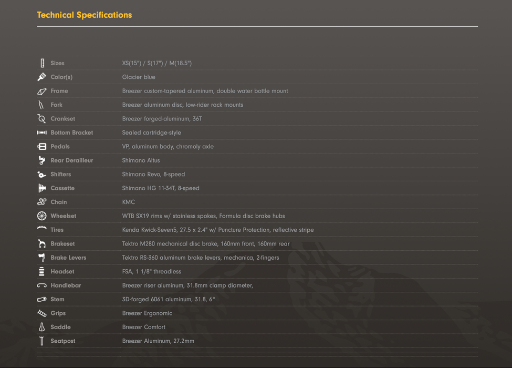The height and width of the screenshot is (368, 512).
Task: Click the Fork icon
Action: tap(41, 105)
